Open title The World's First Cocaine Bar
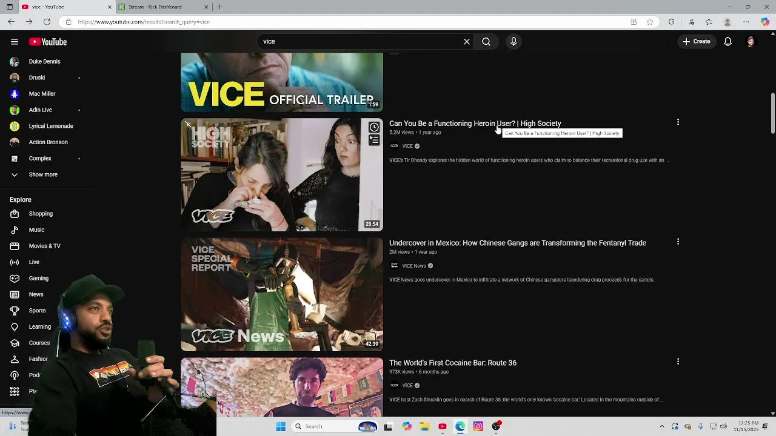Image resolution: width=776 pixels, height=436 pixels. tap(453, 363)
